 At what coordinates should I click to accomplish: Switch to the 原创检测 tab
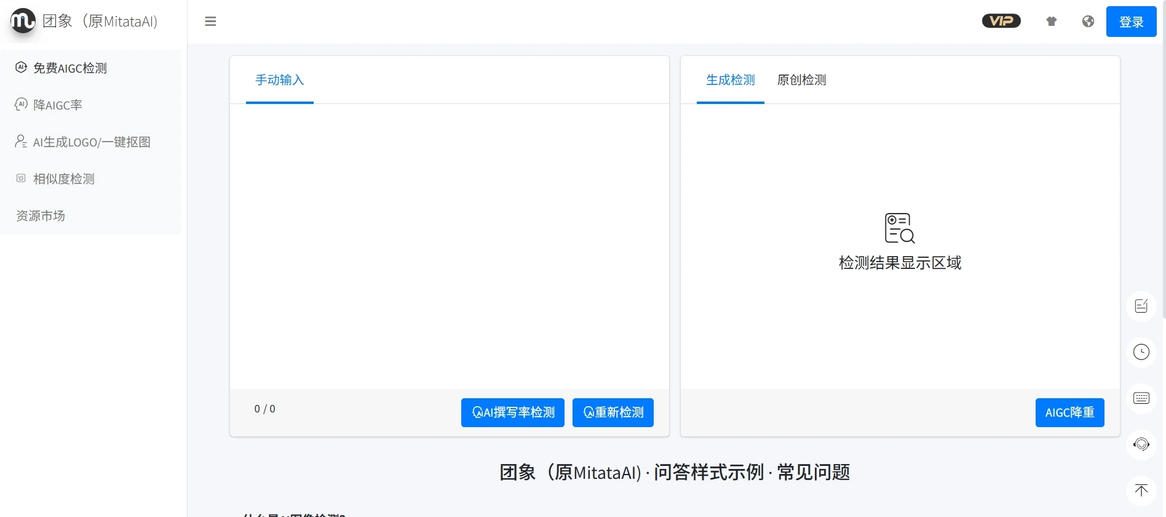tap(802, 80)
